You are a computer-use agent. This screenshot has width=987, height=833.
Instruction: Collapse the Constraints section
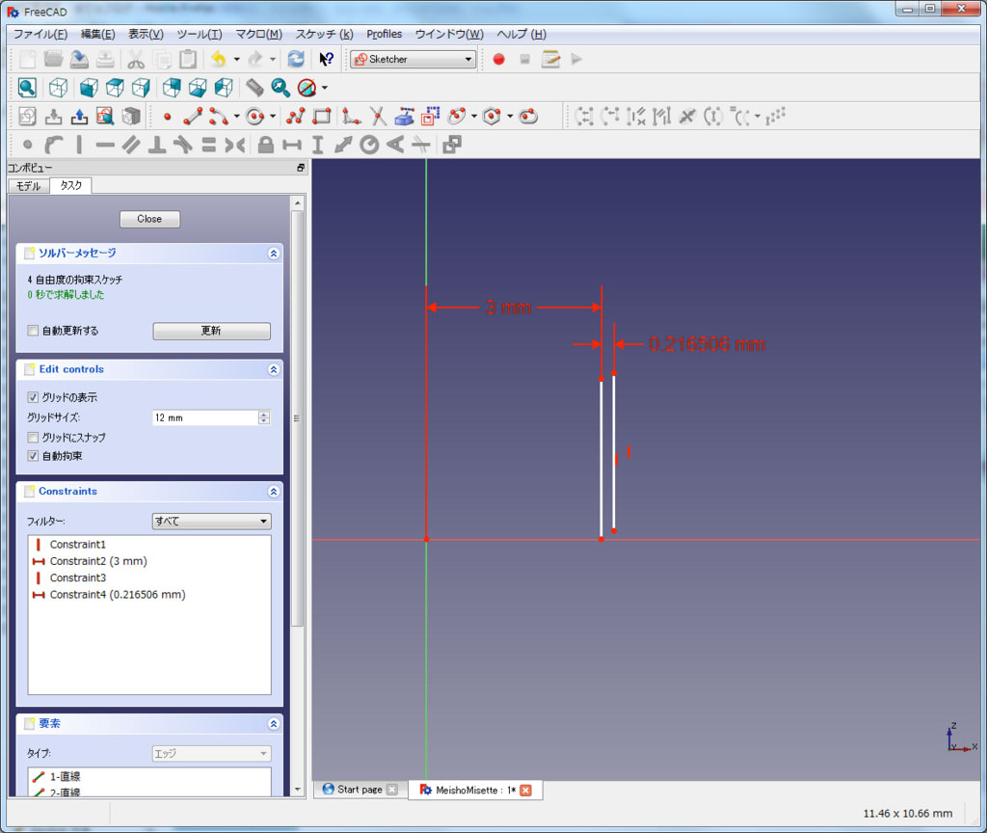(x=273, y=491)
